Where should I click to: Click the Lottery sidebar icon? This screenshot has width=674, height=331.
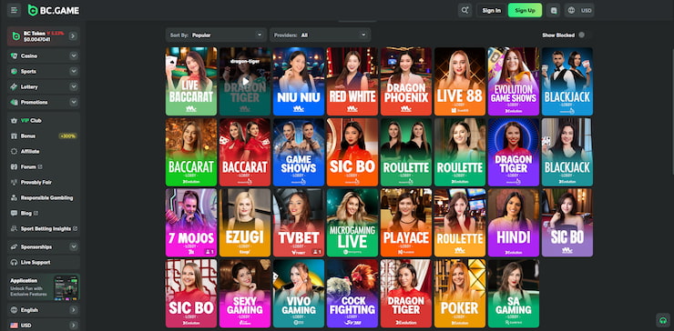tap(15, 86)
